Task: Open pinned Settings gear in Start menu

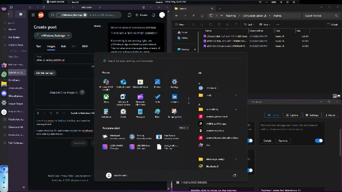Action: point(174,83)
